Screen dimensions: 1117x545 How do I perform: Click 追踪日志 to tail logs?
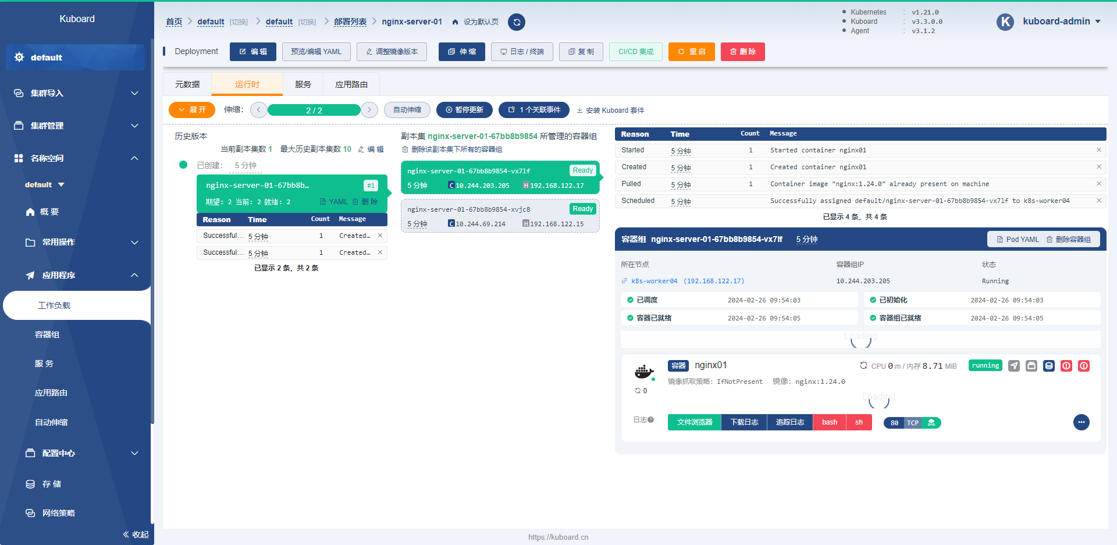coord(790,422)
